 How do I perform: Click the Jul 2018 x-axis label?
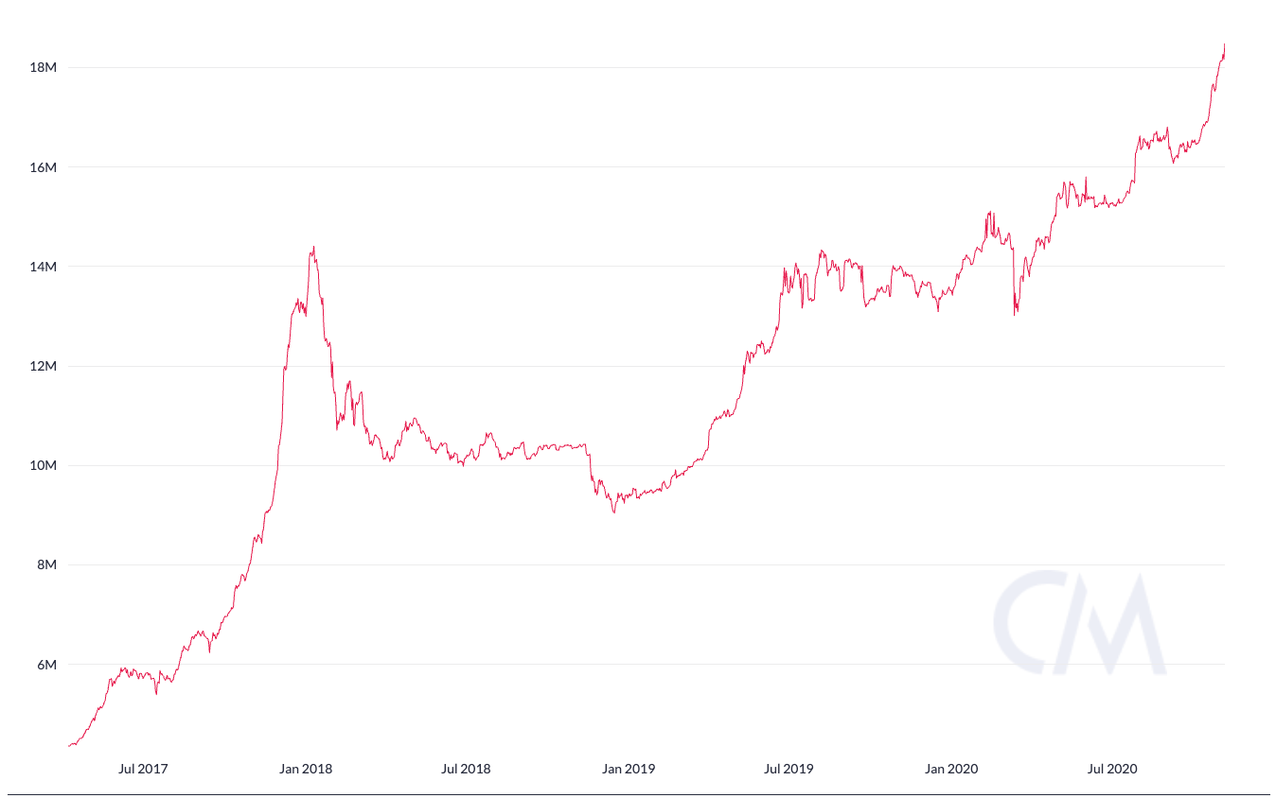coord(466,769)
